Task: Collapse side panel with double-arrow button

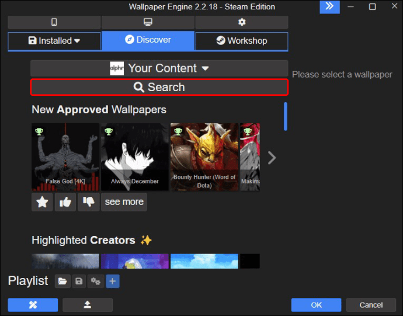Action: click(x=329, y=6)
